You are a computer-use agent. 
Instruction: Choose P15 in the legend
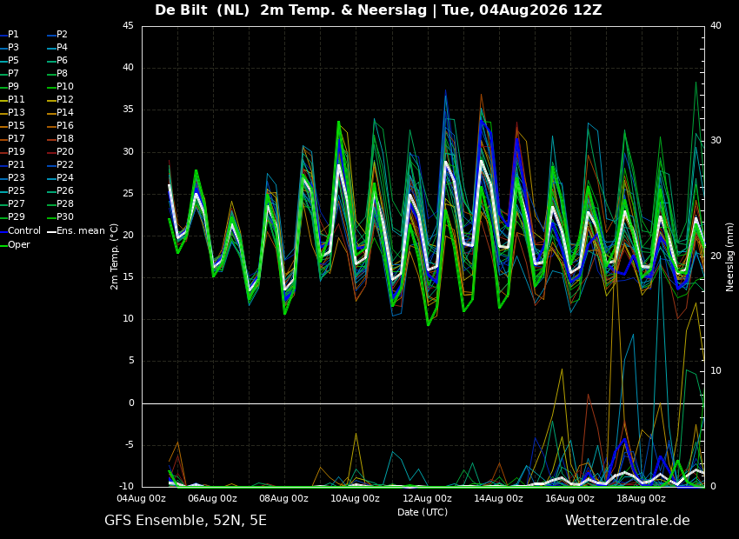[x=13, y=126]
